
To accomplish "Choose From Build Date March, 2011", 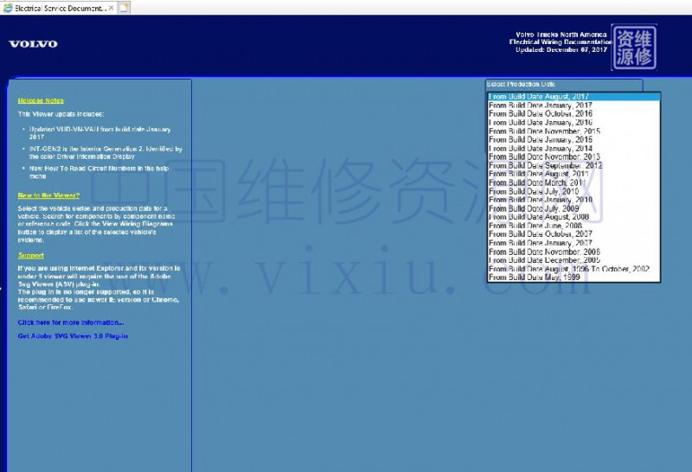I will [573, 182].
